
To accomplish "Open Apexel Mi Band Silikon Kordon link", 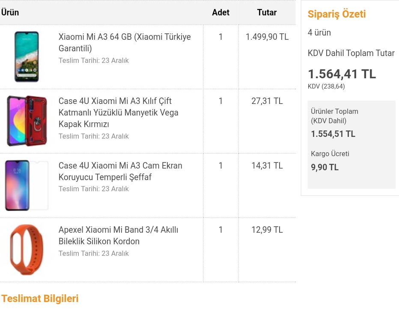I will pos(118,235).
